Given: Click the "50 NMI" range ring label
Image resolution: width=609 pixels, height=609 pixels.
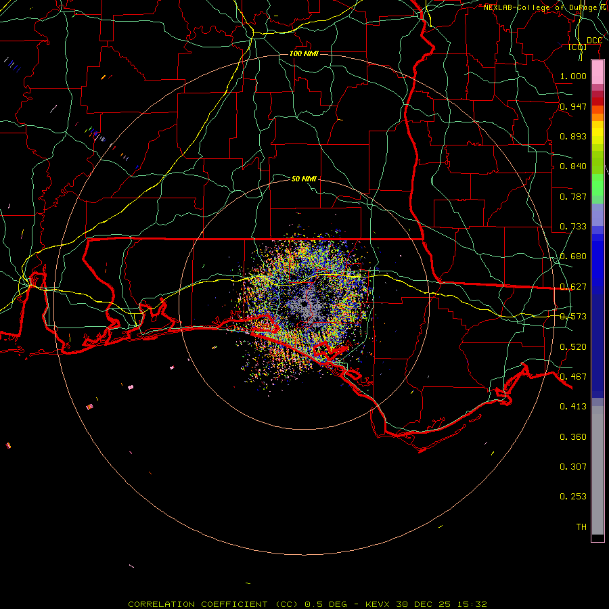Looking at the screenshot, I should point(304,179).
